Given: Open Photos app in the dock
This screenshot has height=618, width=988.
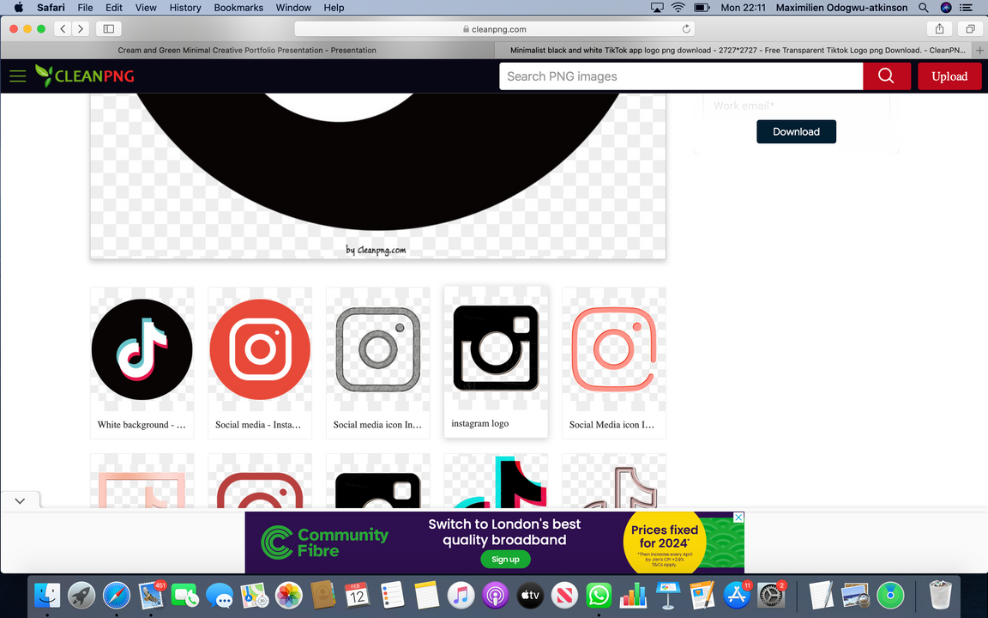Looking at the screenshot, I should tap(288, 595).
